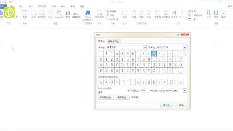Switch to the References (引用) tab
This screenshot has width=233, height=131.
54,7
